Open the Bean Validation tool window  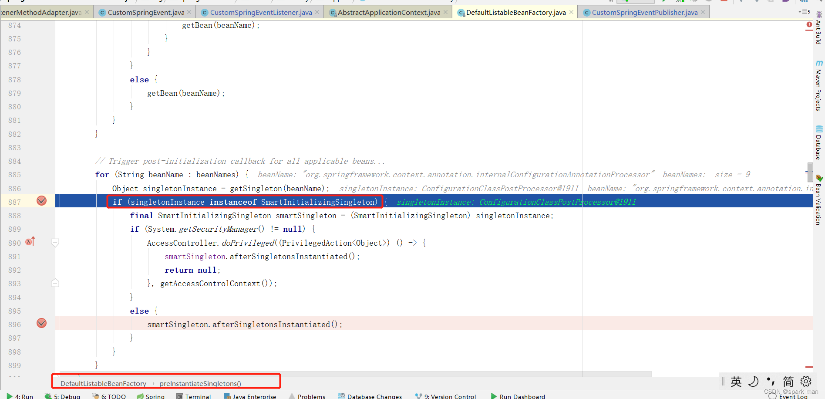(x=818, y=200)
